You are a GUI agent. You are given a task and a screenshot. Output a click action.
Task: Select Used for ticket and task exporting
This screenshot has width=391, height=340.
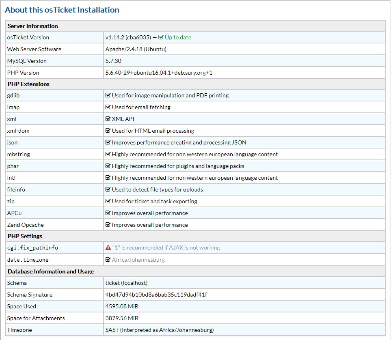155,201
